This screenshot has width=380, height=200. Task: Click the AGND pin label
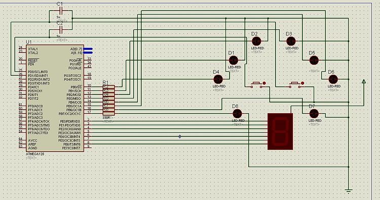click(32, 148)
